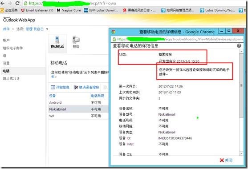Click the browser forward arrow
This screenshot has width=248, height=169.
point(10,3)
